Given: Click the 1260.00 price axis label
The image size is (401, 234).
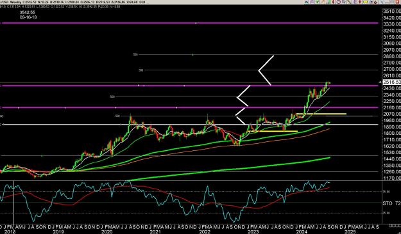Looking at the screenshot, I should pos(392,172).
